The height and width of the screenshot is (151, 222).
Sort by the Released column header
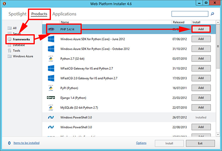[178, 22]
